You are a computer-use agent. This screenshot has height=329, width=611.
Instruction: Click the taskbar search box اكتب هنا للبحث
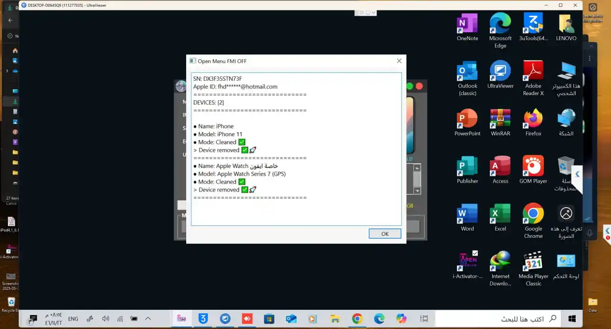tap(497, 318)
